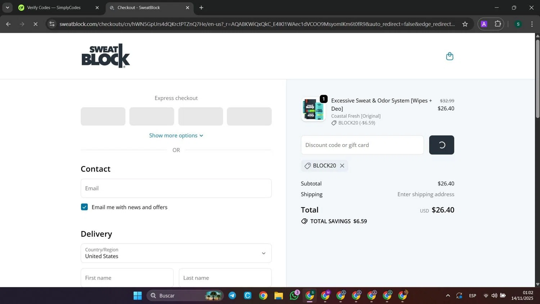Show hidden system tray icons

tap(448, 296)
